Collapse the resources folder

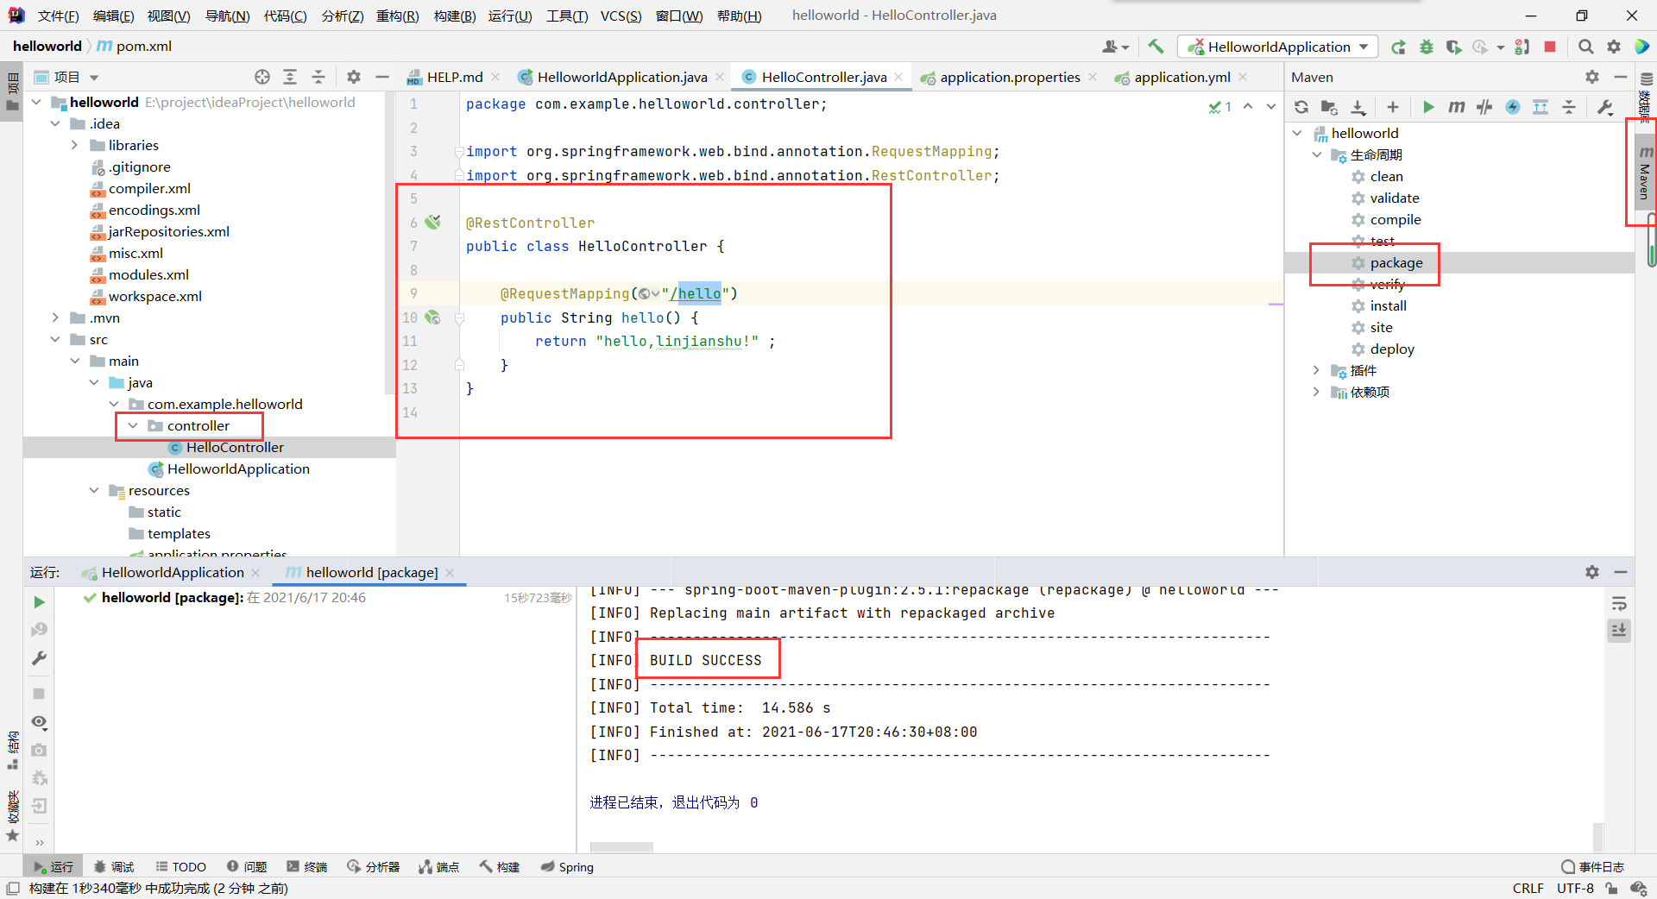click(94, 490)
